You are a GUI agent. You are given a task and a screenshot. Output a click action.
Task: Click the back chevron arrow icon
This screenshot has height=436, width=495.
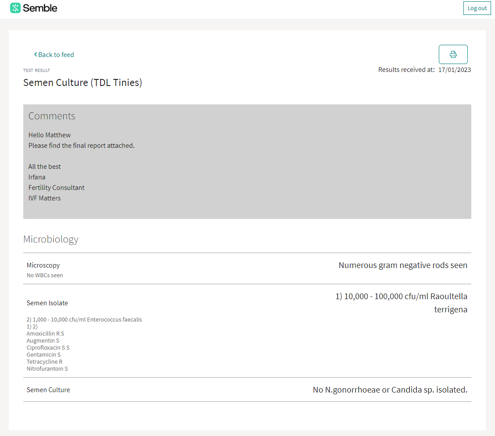[x=36, y=54]
